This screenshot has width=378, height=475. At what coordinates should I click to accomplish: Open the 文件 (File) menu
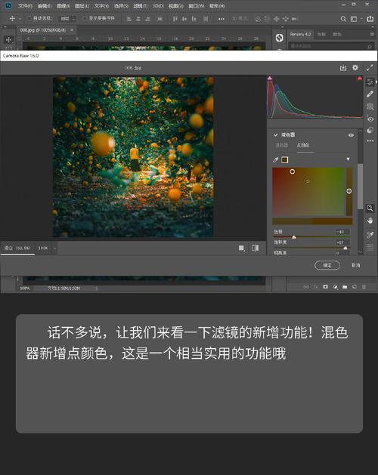coord(25,6)
